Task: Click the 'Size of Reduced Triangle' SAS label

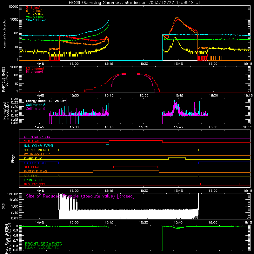Action: 80,196
